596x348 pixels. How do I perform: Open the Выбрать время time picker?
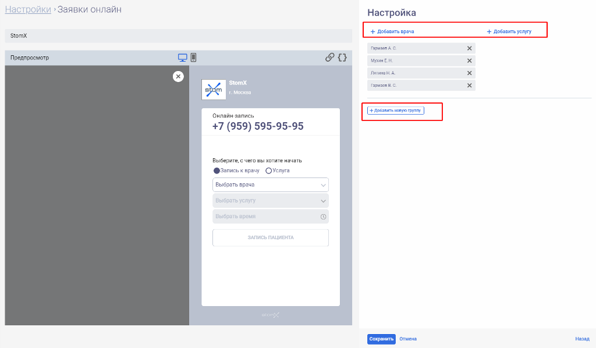click(x=271, y=216)
